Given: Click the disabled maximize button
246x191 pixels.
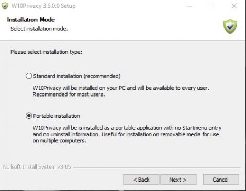Looking at the screenshot, I should click(x=211, y=6).
